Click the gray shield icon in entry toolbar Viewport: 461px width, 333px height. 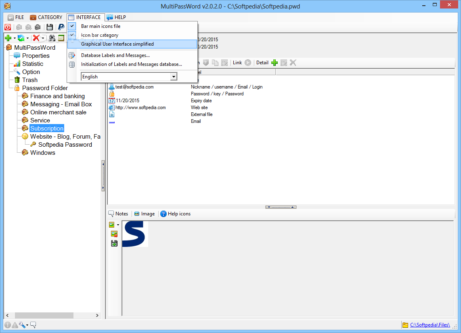(x=206, y=63)
